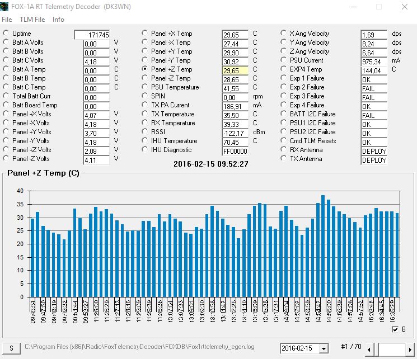Screen dimensions: 417x359
Task: Click the IHU Diagnostic value FF00000
Action: tap(235, 151)
